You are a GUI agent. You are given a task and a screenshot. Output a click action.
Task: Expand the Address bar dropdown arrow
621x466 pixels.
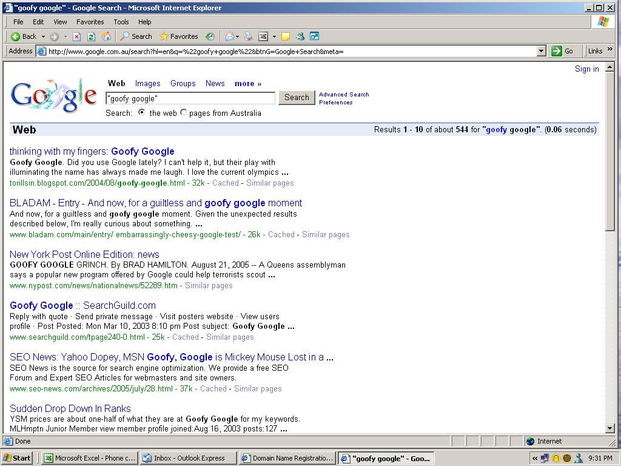coord(542,51)
